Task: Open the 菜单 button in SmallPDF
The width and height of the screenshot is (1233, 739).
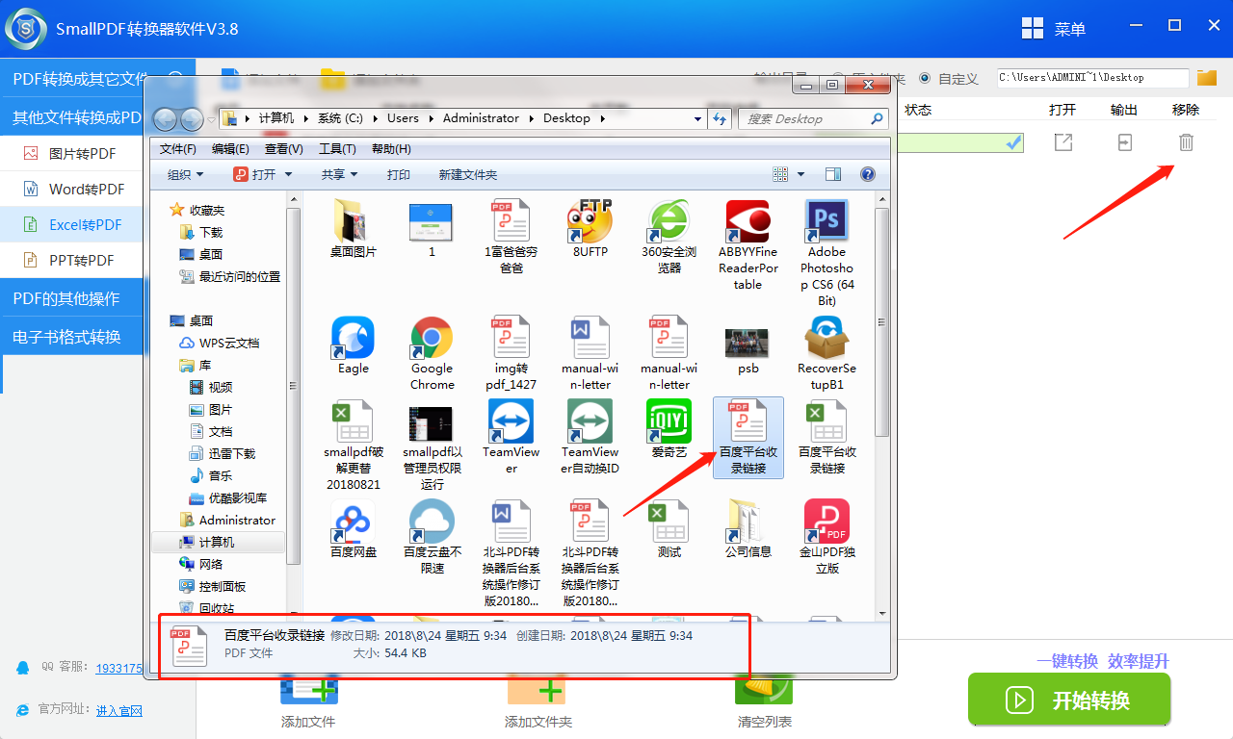Action: click(1054, 29)
